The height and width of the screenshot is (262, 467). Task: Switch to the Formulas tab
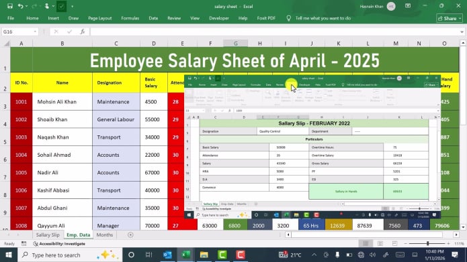coord(130,18)
